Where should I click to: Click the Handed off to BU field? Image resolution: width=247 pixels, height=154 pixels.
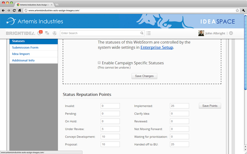pos(180,144)
